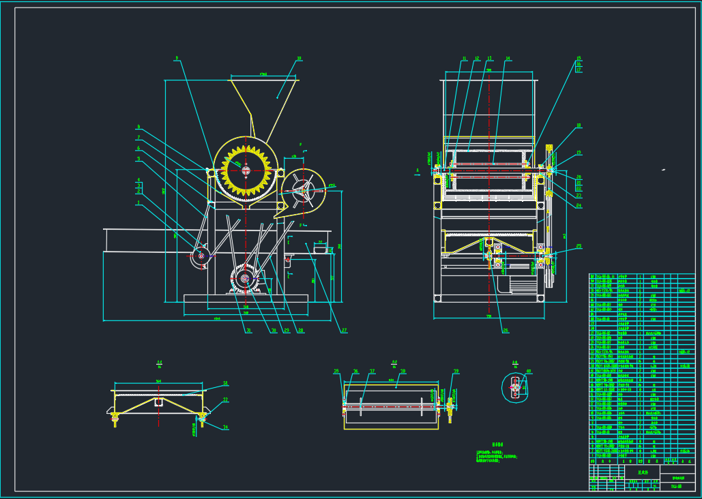Select part callout number 31

pyautogui.click(x=248, y=331)
